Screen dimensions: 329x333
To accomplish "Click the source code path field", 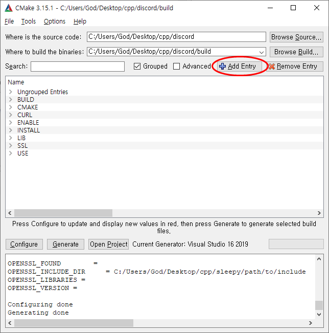I will coord(176,37).
